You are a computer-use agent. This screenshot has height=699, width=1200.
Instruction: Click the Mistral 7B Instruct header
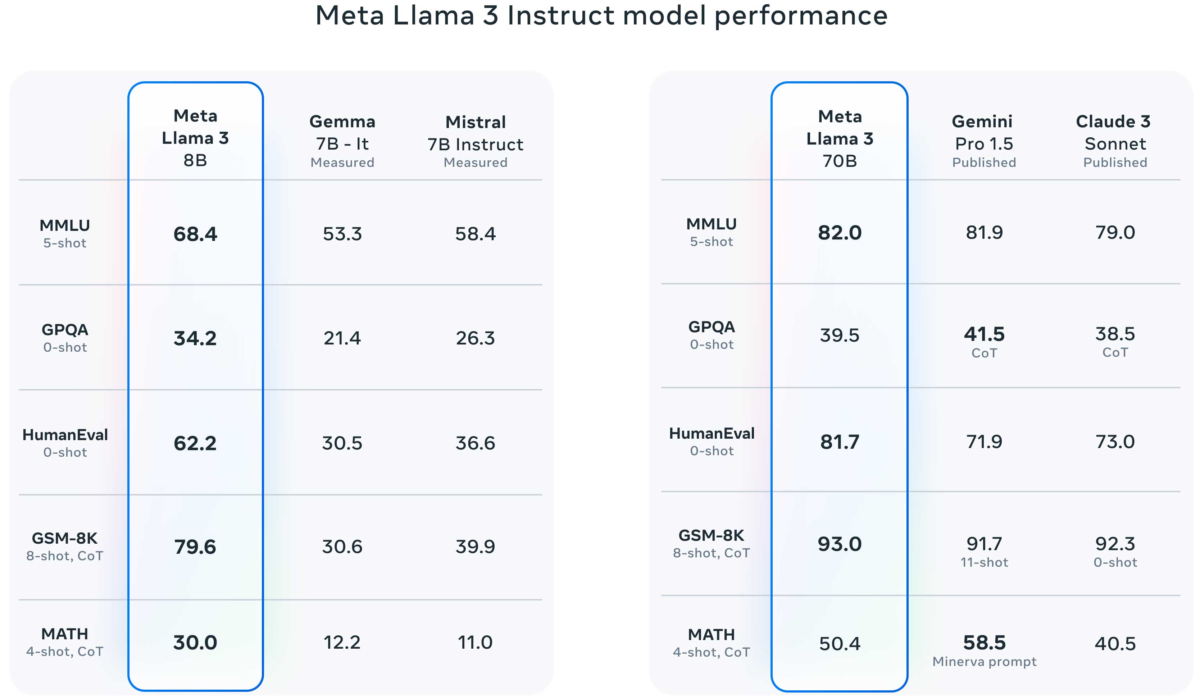coord(475,141)
